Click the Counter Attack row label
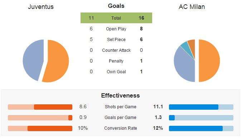 (x=116, y=50)
